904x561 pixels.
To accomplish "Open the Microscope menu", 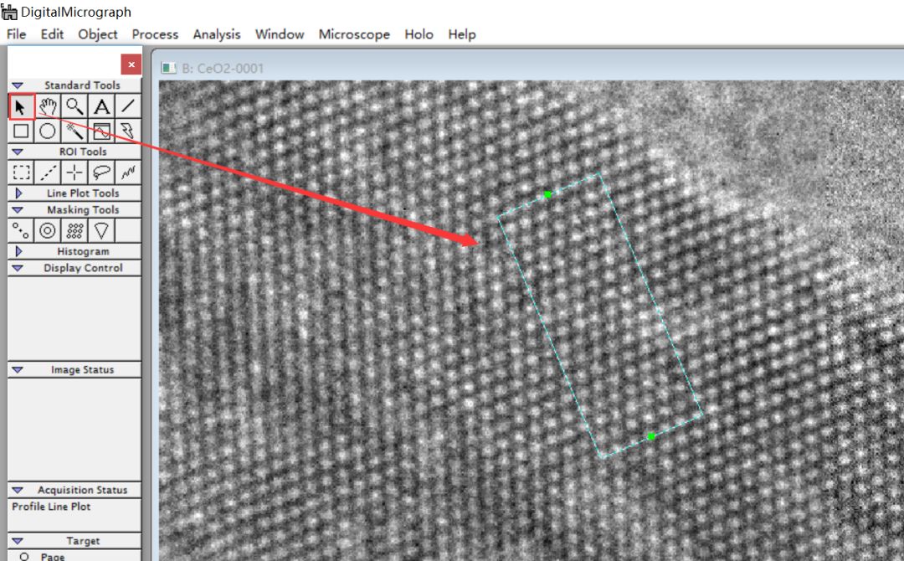I will click(354, 34).
